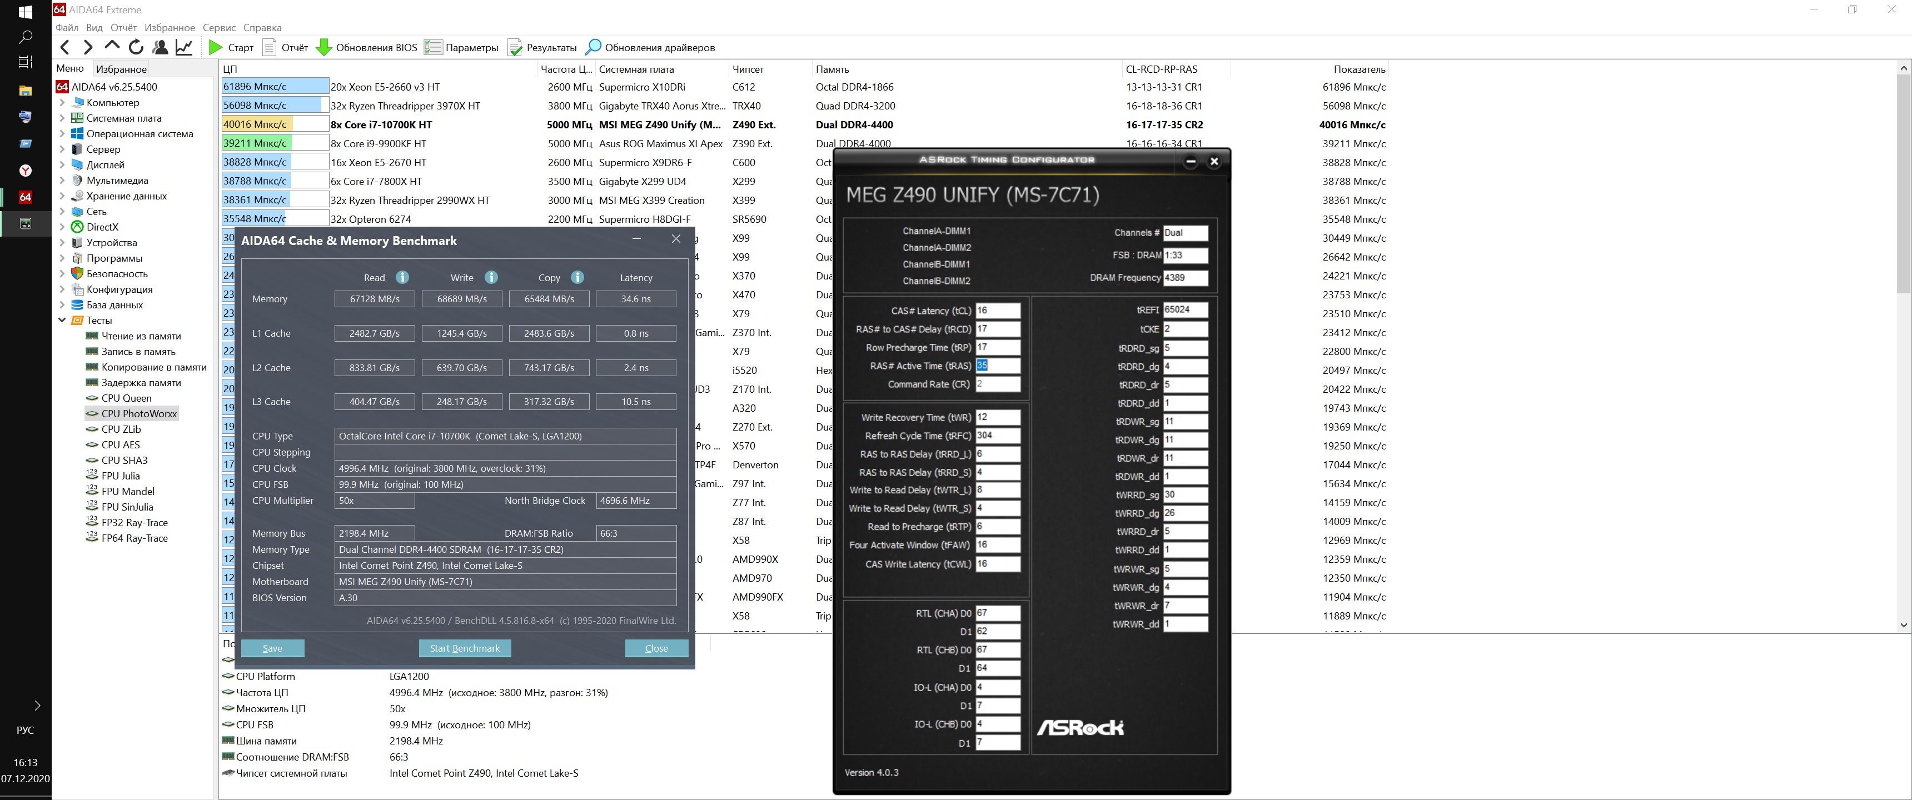The image size is (1912, 800).
Task: Expand the Компьютер tree node
Action: coord(62,103)
